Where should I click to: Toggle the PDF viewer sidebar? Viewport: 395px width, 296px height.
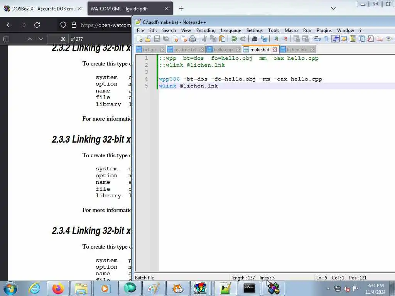pos(6,39)
